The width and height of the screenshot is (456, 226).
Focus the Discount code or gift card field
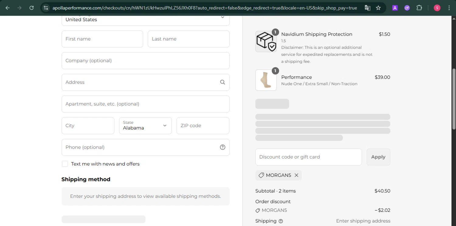pyautogui.click(x=309, y=157)
